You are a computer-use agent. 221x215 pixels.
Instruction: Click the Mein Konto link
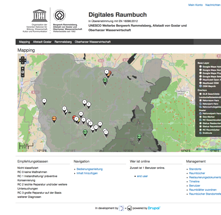[195, 5]
